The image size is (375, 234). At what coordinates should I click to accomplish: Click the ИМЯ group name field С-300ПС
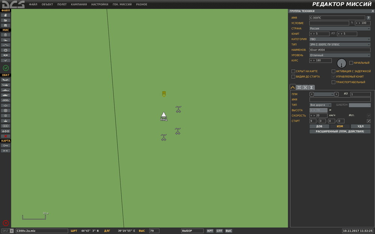coord(337,18)
